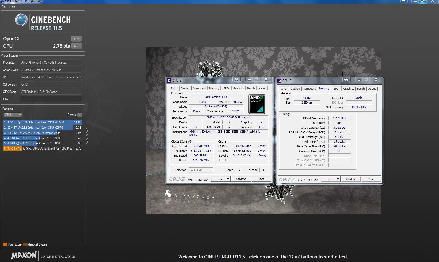
Task: Switch to About tab in right CPU-Z
Action: coord(372,89)
